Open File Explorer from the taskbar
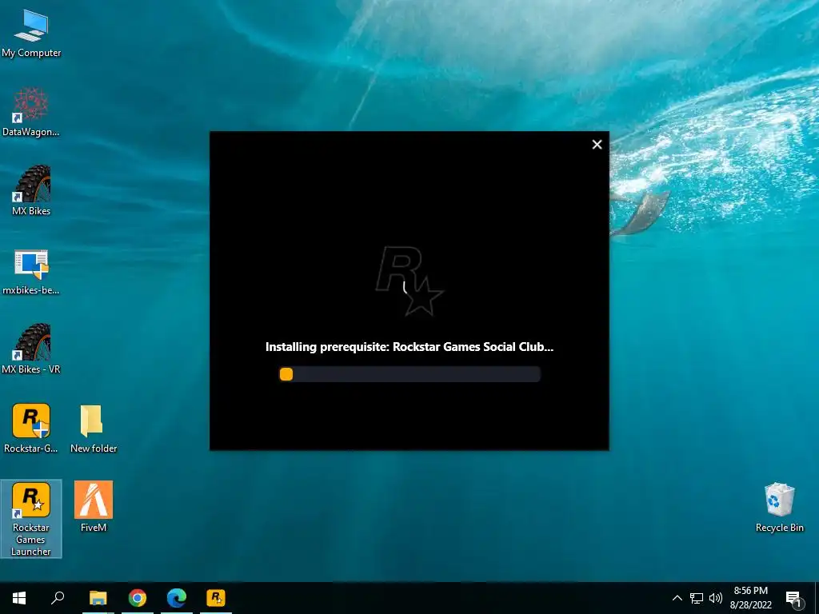 point(98,598)
